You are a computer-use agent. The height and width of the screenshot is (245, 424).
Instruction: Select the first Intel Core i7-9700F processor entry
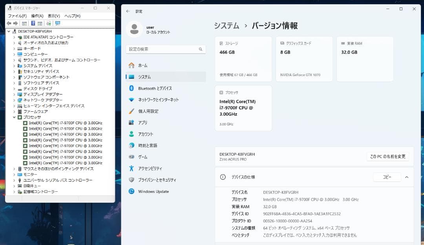[x=65, y=123]
